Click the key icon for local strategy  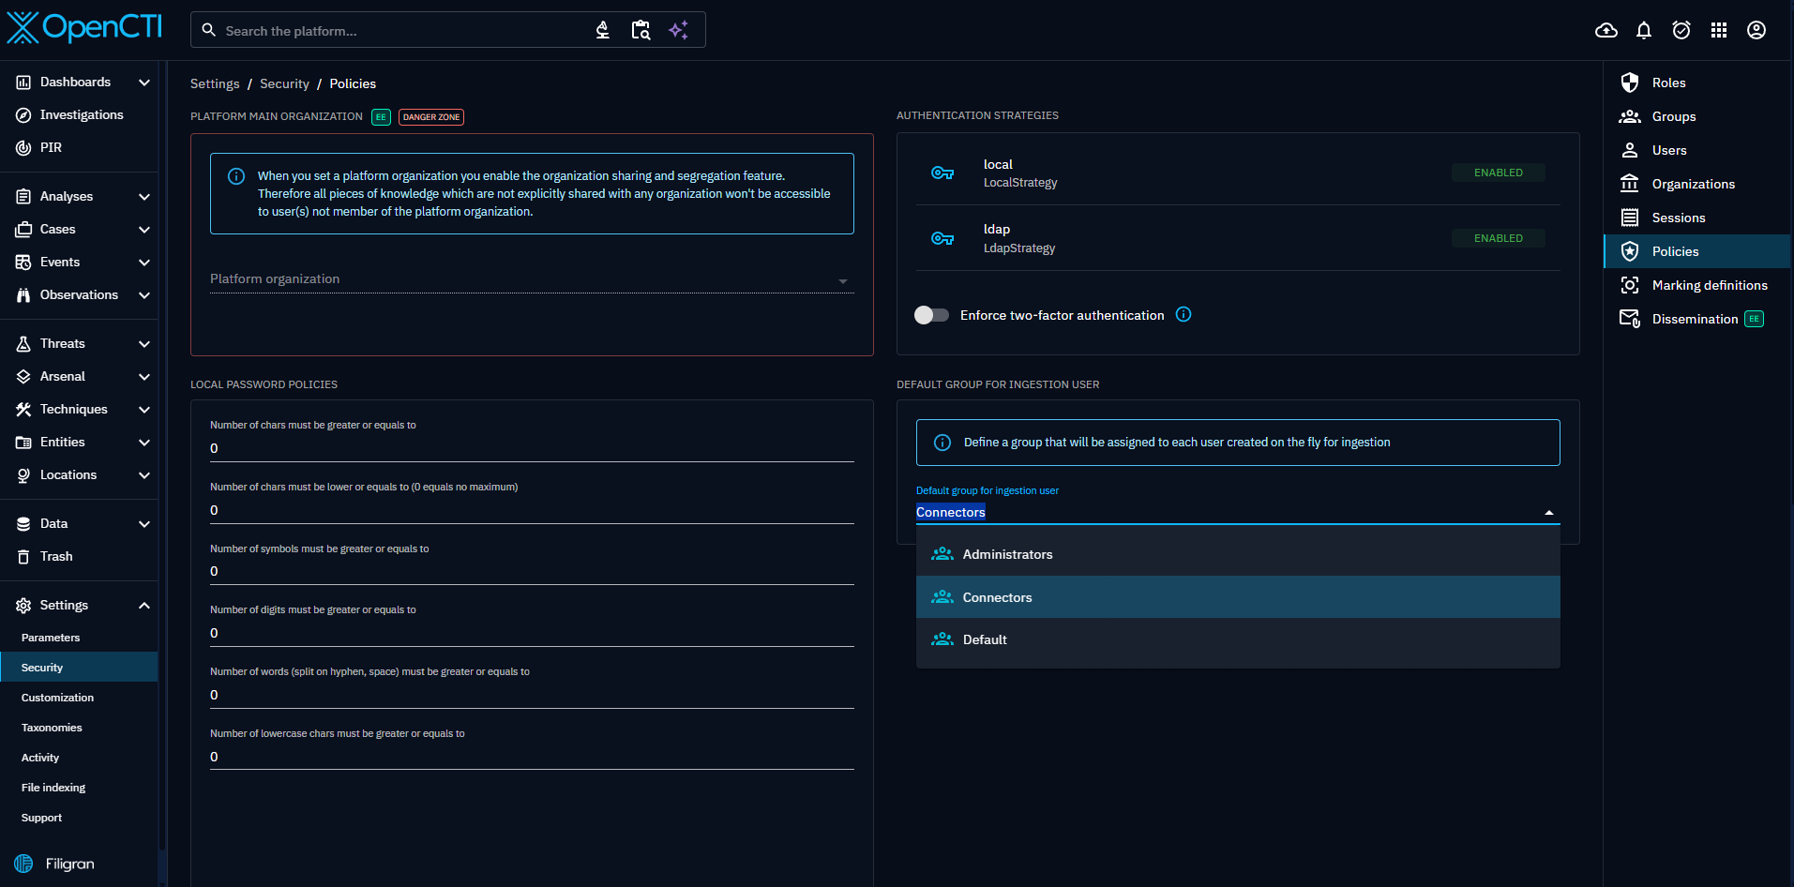pos(942,173)
